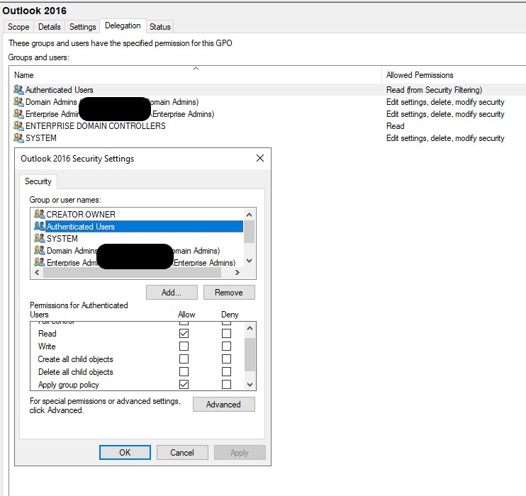
Task: Check Deny for Delete all child objects
Action: point(226,371)
